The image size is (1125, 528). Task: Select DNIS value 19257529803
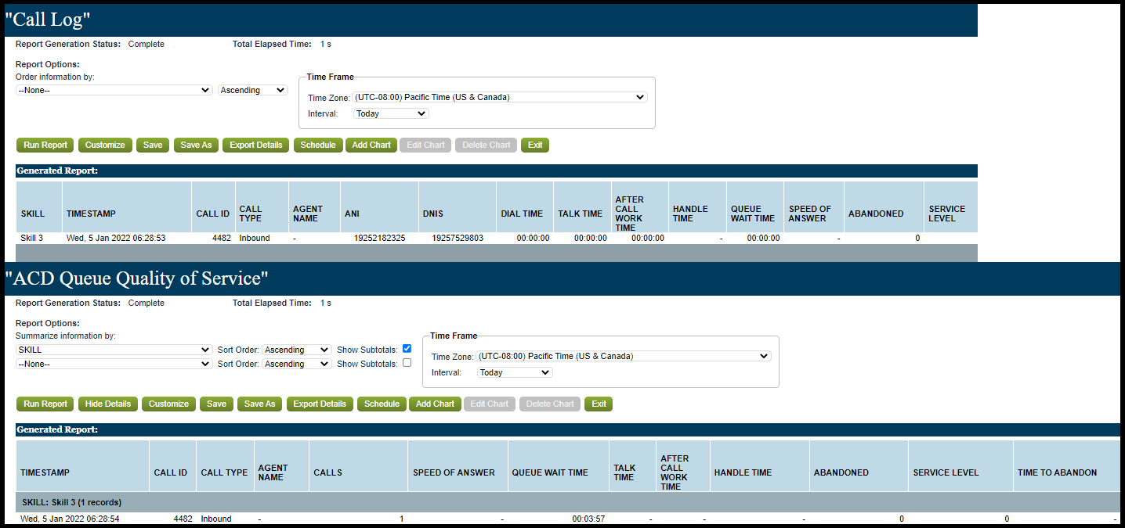coord(458,238)
